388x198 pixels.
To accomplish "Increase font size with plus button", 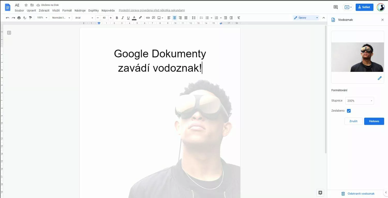I will click(111, 18).
